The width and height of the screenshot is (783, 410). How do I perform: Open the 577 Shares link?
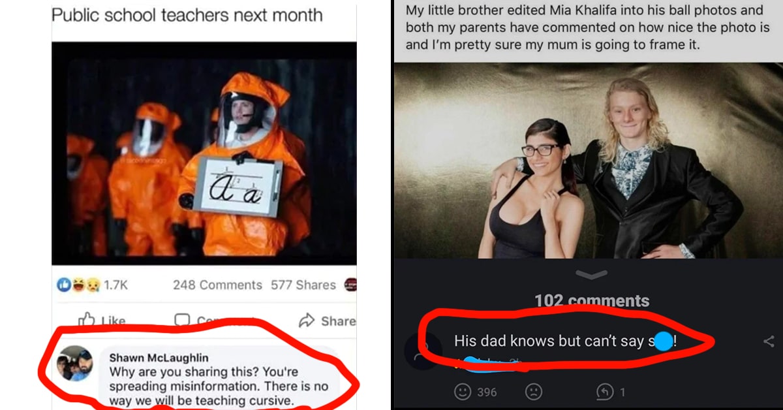click(x=303, y=285)
